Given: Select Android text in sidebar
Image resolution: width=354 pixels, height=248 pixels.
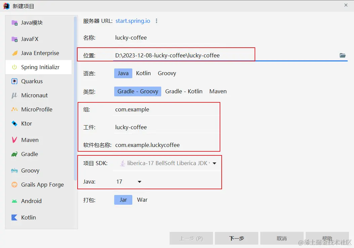Looking at the screenshot, I should [31, 201].
